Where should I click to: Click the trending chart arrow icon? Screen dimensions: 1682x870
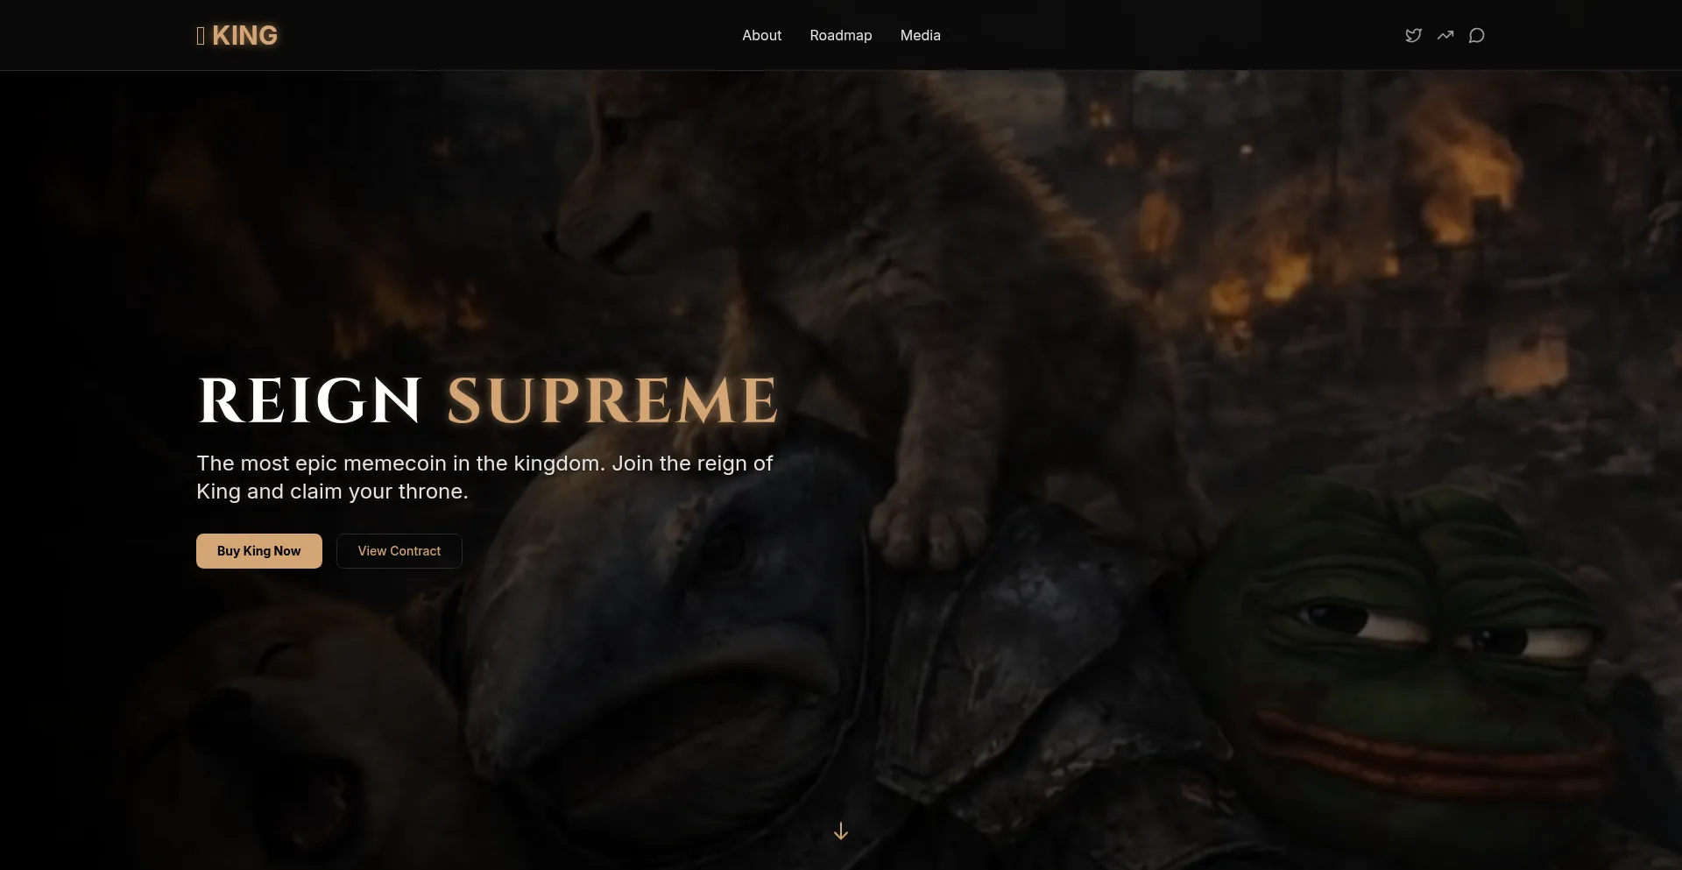(x=1445, y=36)
